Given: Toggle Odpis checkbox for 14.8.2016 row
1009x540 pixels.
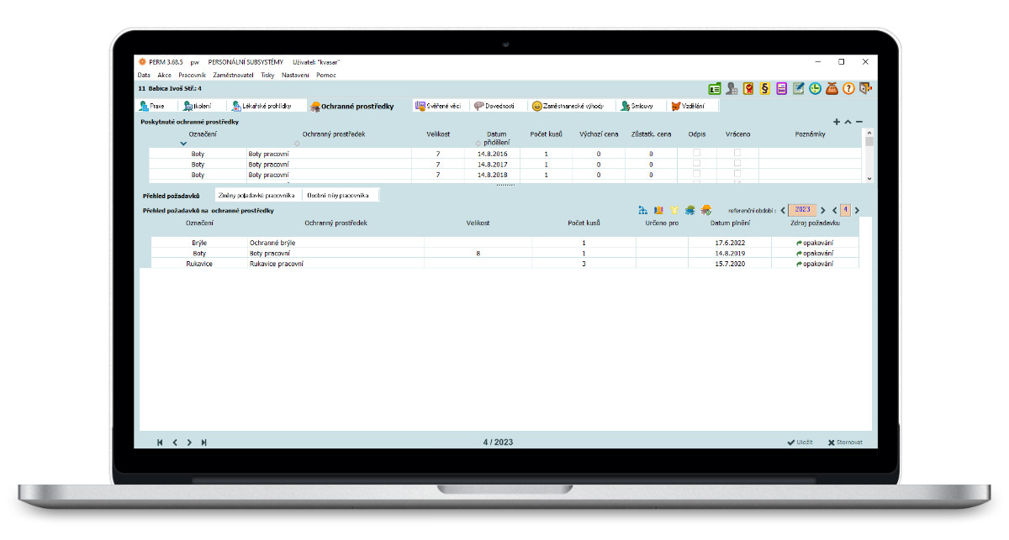Looking at the screenshot, I should [696, 153].
